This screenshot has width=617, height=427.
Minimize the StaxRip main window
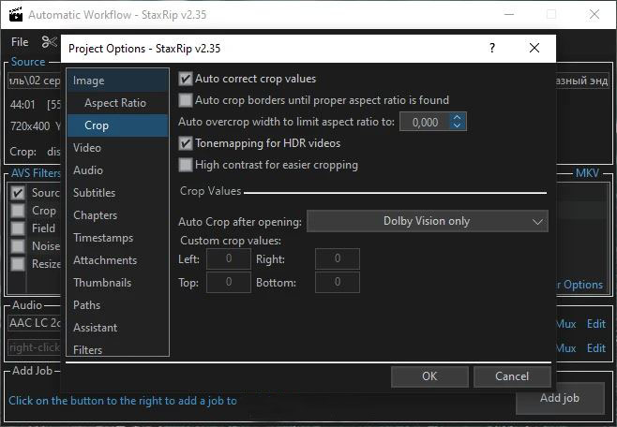[x=509, y=14]
